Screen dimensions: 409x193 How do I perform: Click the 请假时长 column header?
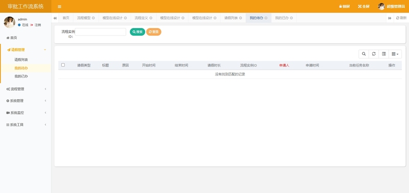214,65
